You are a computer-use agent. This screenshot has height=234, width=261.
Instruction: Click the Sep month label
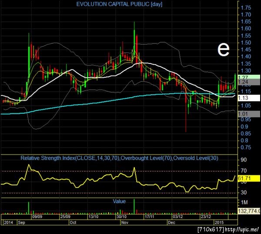21,223
